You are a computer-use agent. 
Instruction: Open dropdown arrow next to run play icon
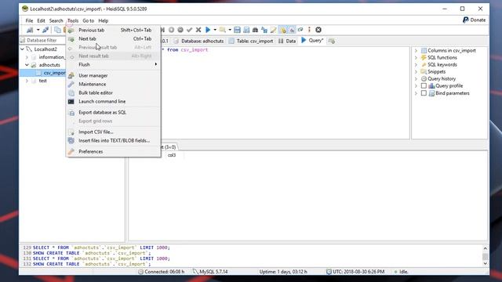pyautogui.click(x=215, y=30)
